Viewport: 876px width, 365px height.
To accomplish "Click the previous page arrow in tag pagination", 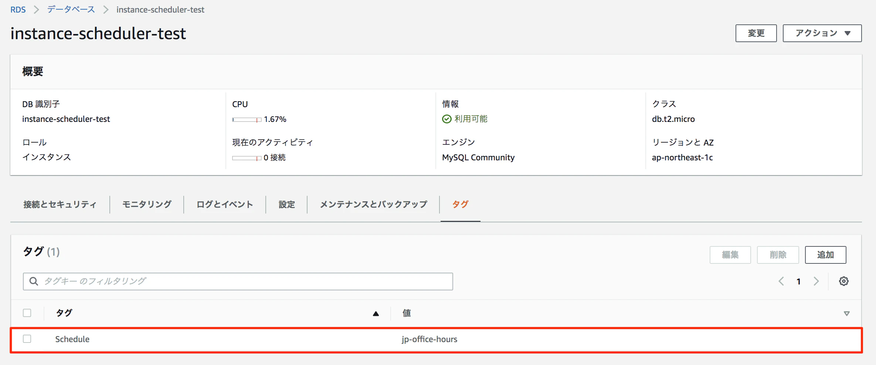I will (781, 281).
